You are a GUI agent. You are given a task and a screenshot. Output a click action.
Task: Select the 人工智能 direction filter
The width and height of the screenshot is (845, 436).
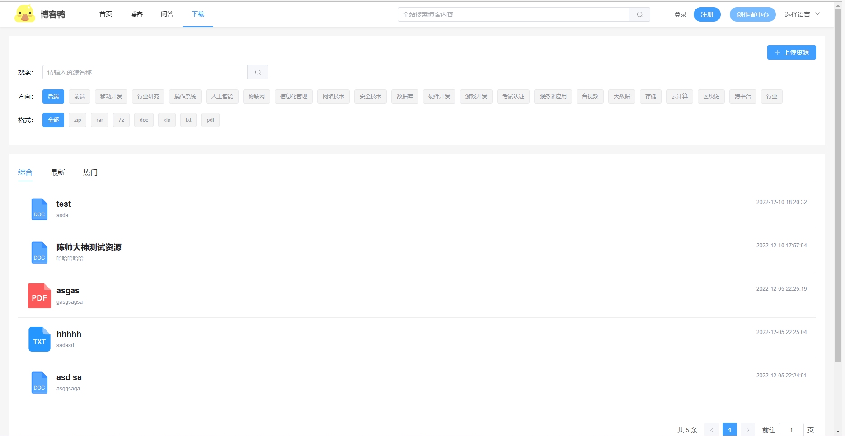pos(222,97)
